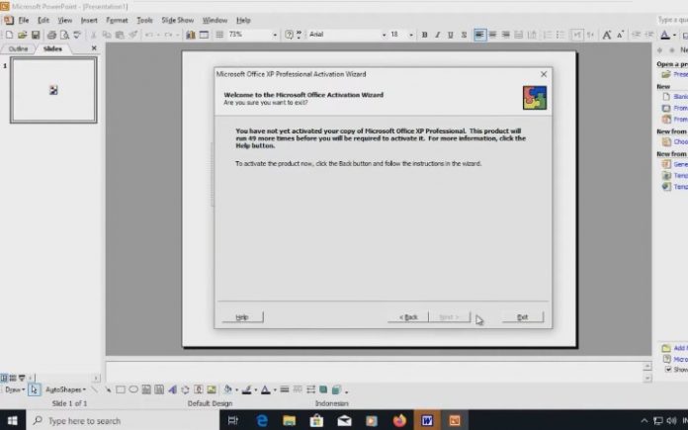This screenshot has width=688, height=430.
Task: Toggle Align Left button
Action: 479,35
